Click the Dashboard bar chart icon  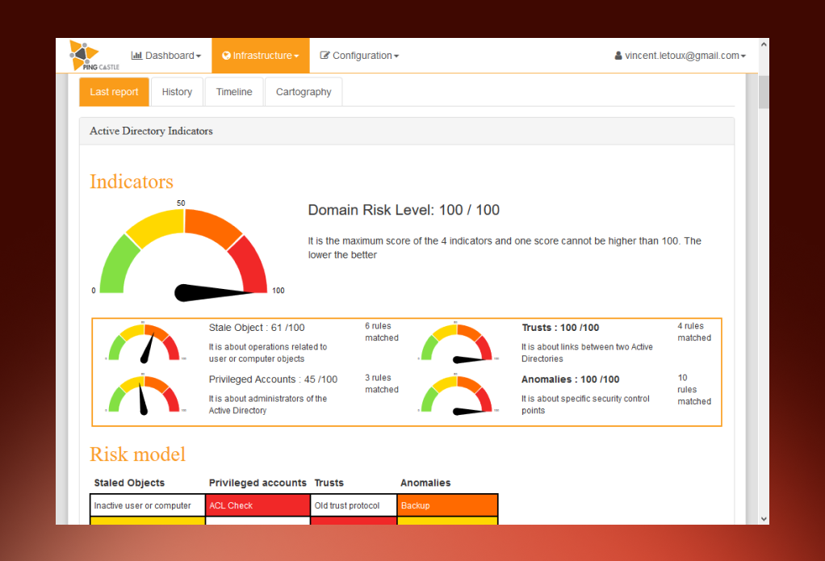point(136,55)
